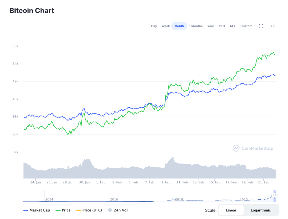Click the 24. Jan date axis label
The image size is (288, 219).
(x=35, y=182)
